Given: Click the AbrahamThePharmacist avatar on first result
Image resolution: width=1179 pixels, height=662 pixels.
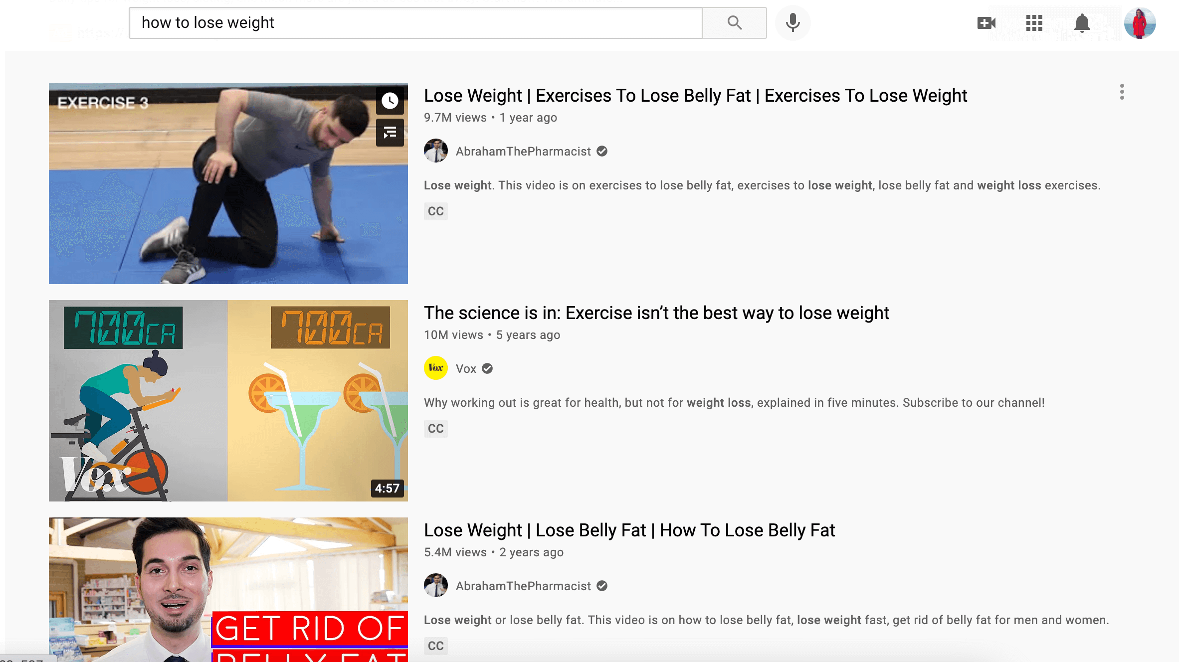Looking at the screenshot, I should tap(436, 151).
